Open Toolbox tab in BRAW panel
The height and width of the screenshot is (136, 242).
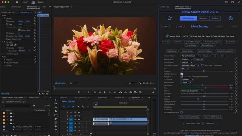(x=215, y=19)
